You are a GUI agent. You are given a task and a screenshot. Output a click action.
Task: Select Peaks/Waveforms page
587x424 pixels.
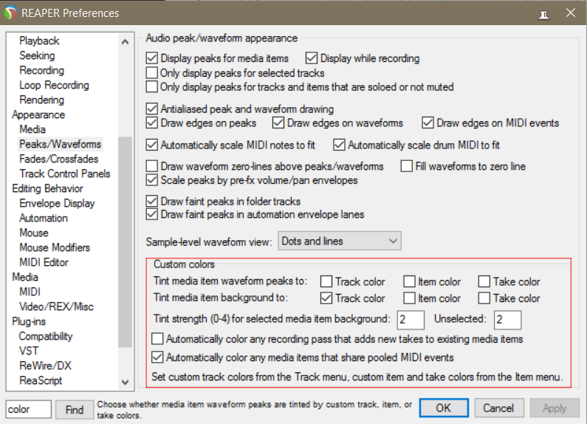(61, 144)
